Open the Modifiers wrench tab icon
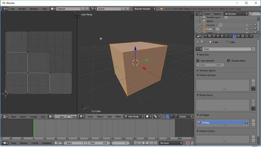This screenshot has height=147, width=261. point(230,36)
